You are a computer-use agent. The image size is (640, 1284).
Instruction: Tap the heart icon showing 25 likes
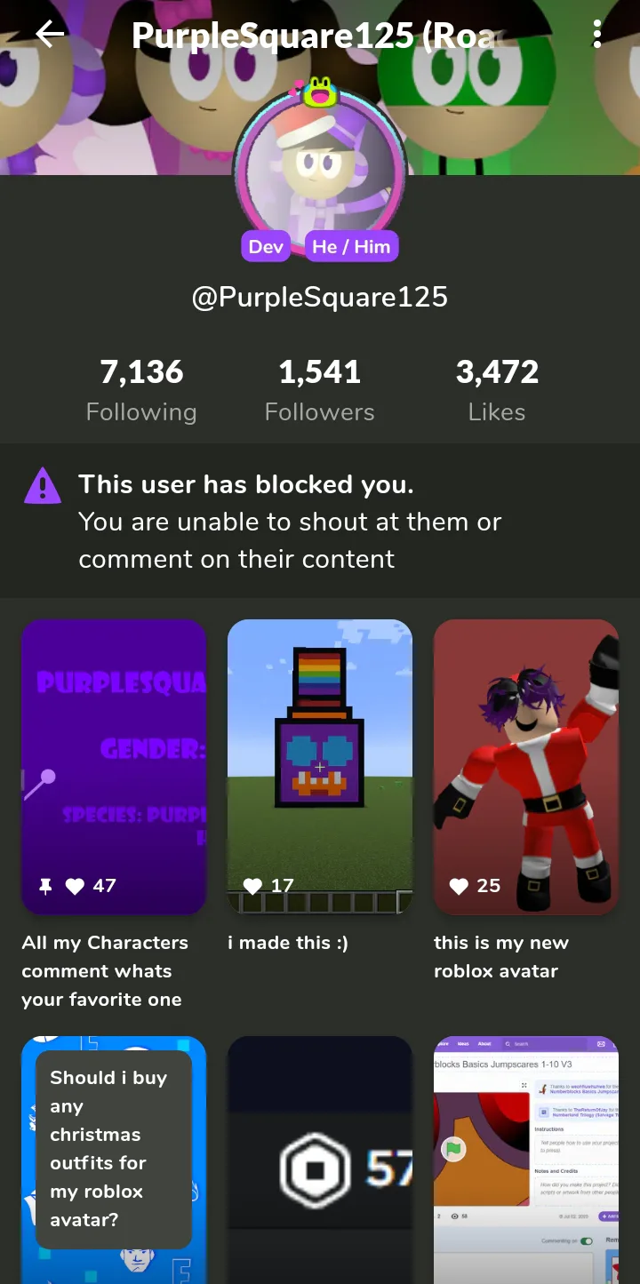pos(459,886)
